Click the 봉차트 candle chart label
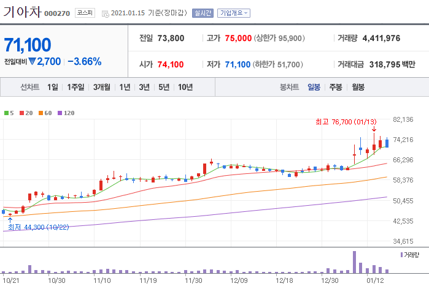This screenshot has height=297, width=429. [x=290, y=87]
